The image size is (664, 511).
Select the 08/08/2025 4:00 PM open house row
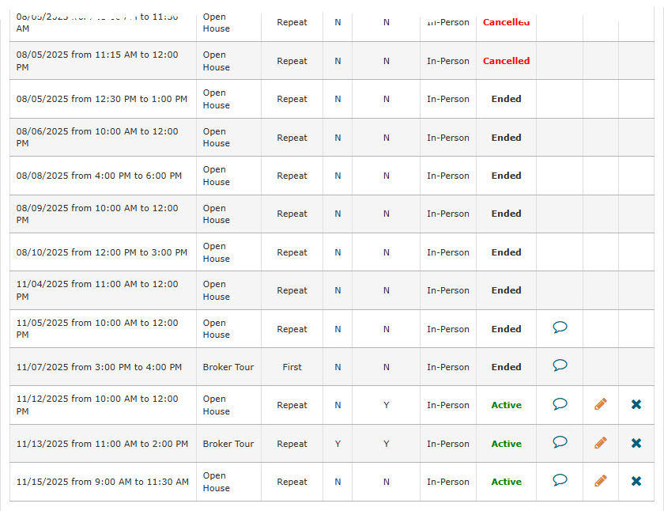[x=332, y=176]
